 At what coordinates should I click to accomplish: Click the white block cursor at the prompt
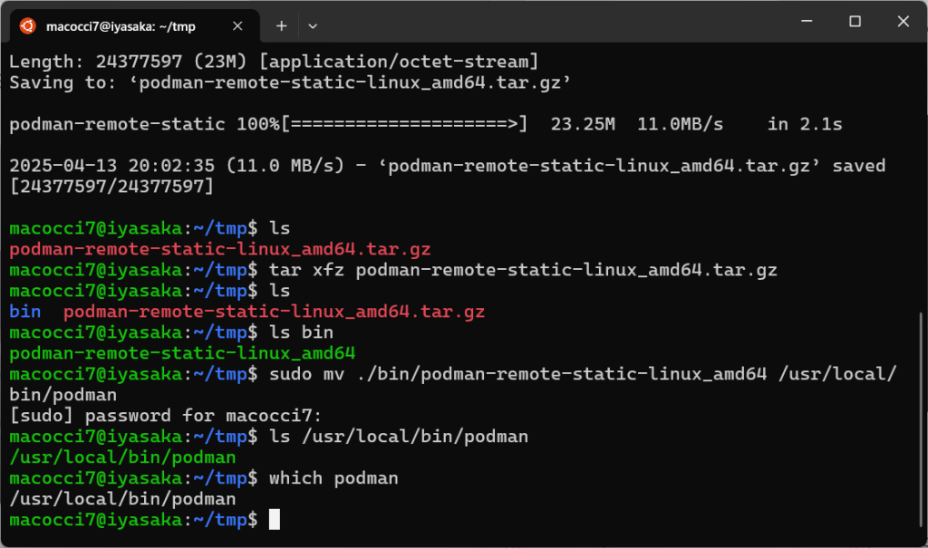275,520
